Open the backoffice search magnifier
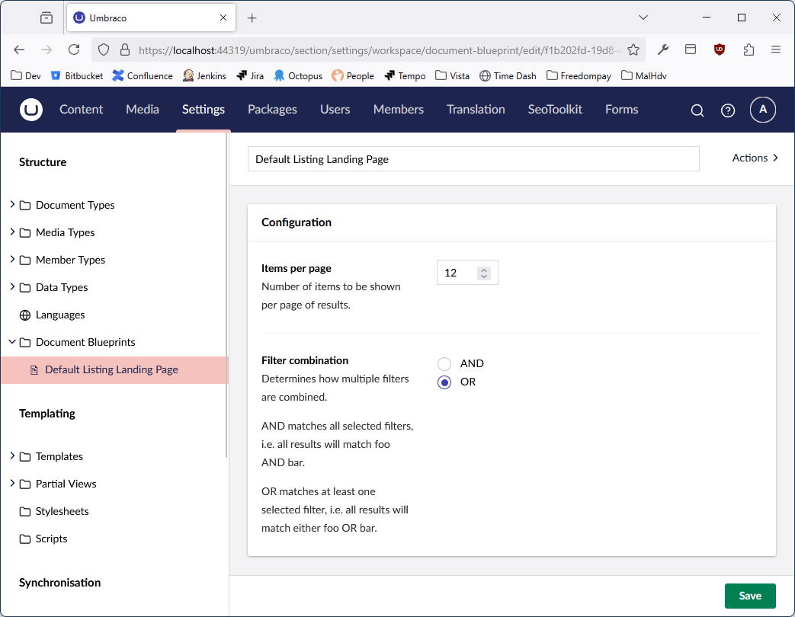Image resolution: width=795 pixels, height=617 pixels. pyautogui.click(x=697, y=110)
